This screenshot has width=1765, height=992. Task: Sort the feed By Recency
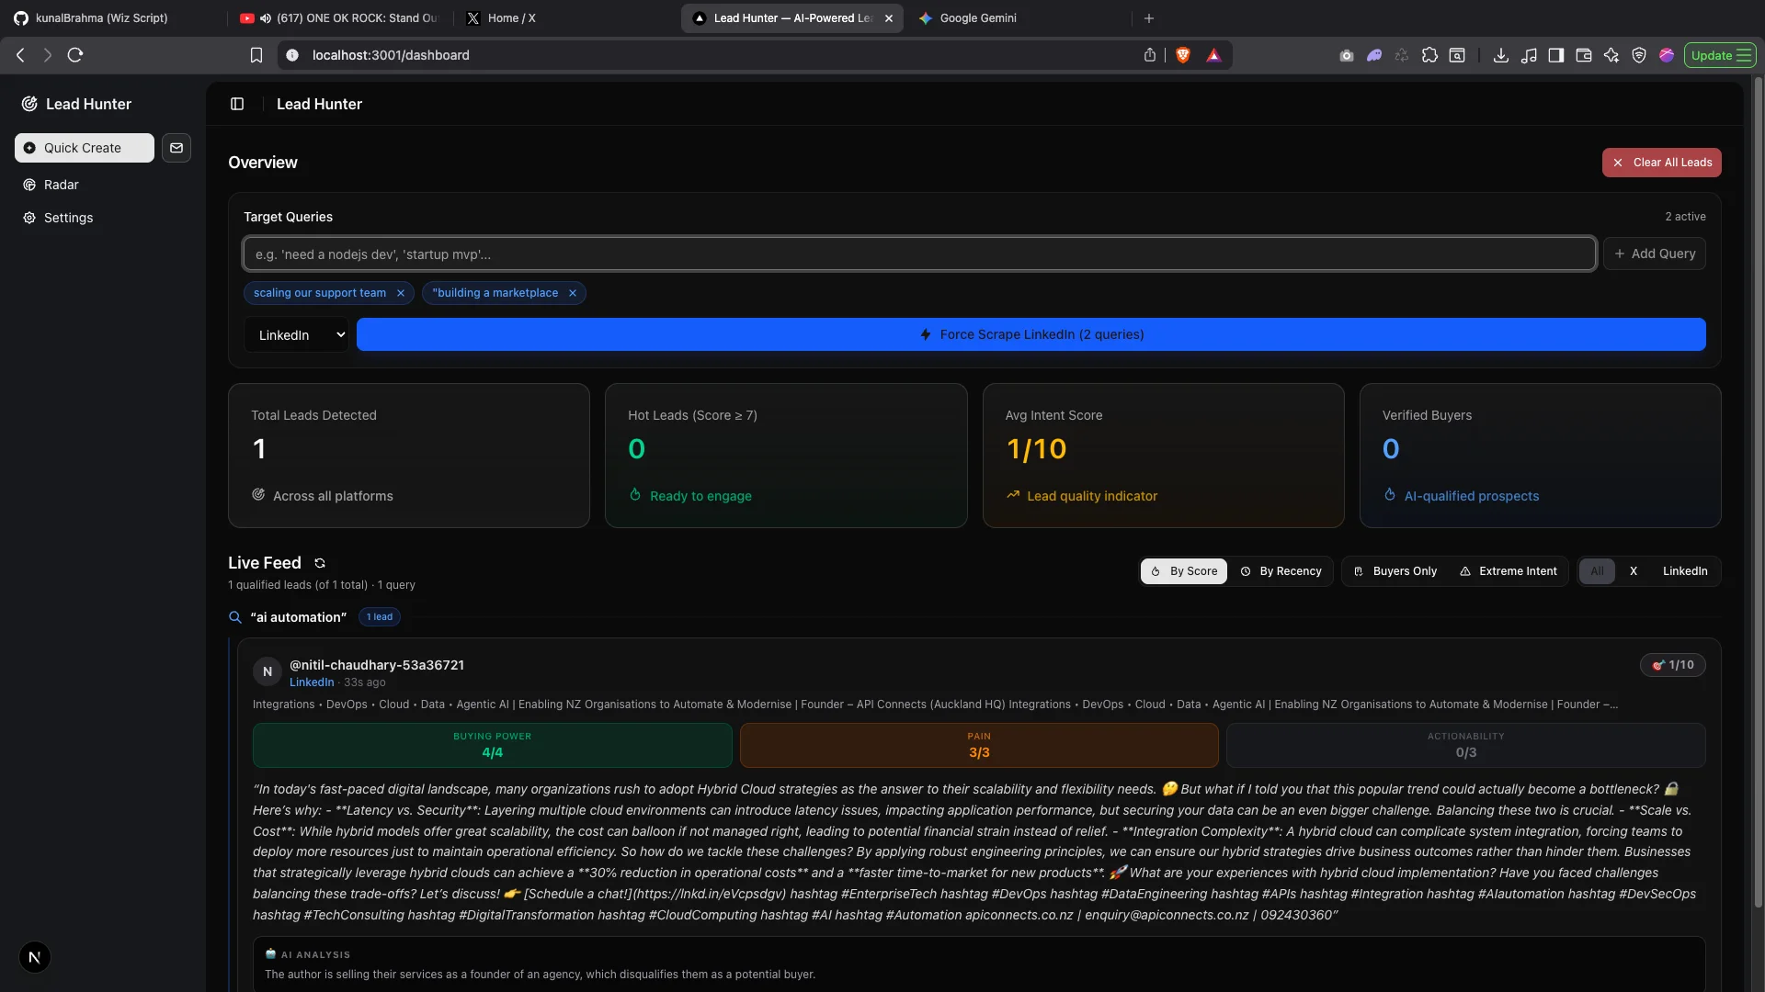click(1281, 571)
